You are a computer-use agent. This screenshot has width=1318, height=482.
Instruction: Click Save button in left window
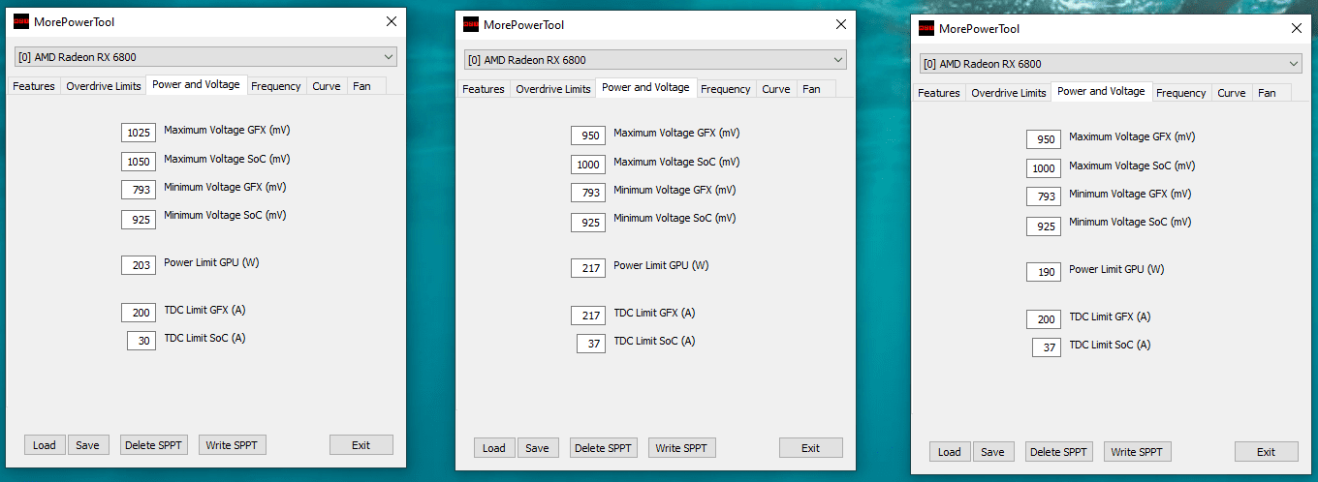[x=88, y=445]
